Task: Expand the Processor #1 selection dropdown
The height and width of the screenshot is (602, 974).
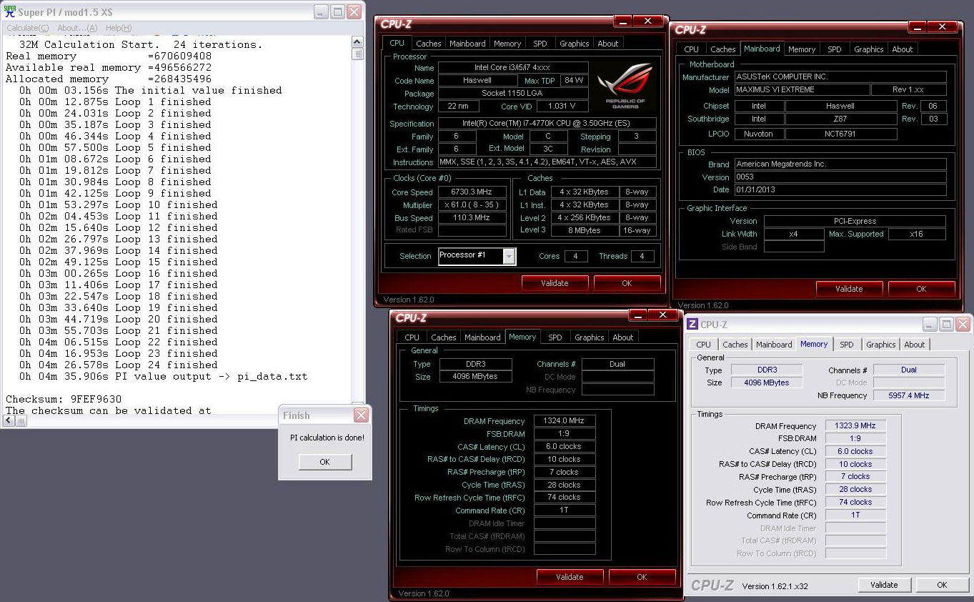Action: [x=509, y=256]
